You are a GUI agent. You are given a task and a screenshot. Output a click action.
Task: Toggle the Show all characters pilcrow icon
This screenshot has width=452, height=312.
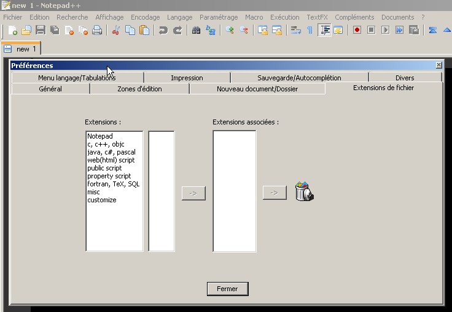pos(310,30)
